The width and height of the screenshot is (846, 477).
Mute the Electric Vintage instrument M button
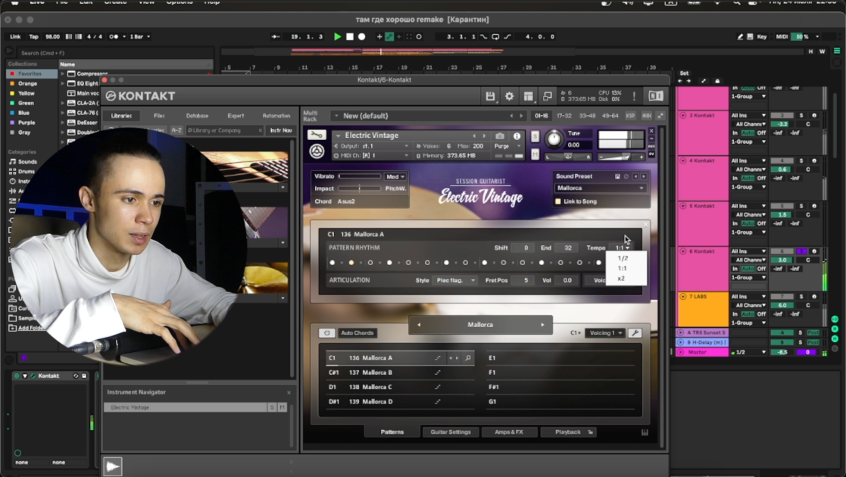[x=535, y=154]
